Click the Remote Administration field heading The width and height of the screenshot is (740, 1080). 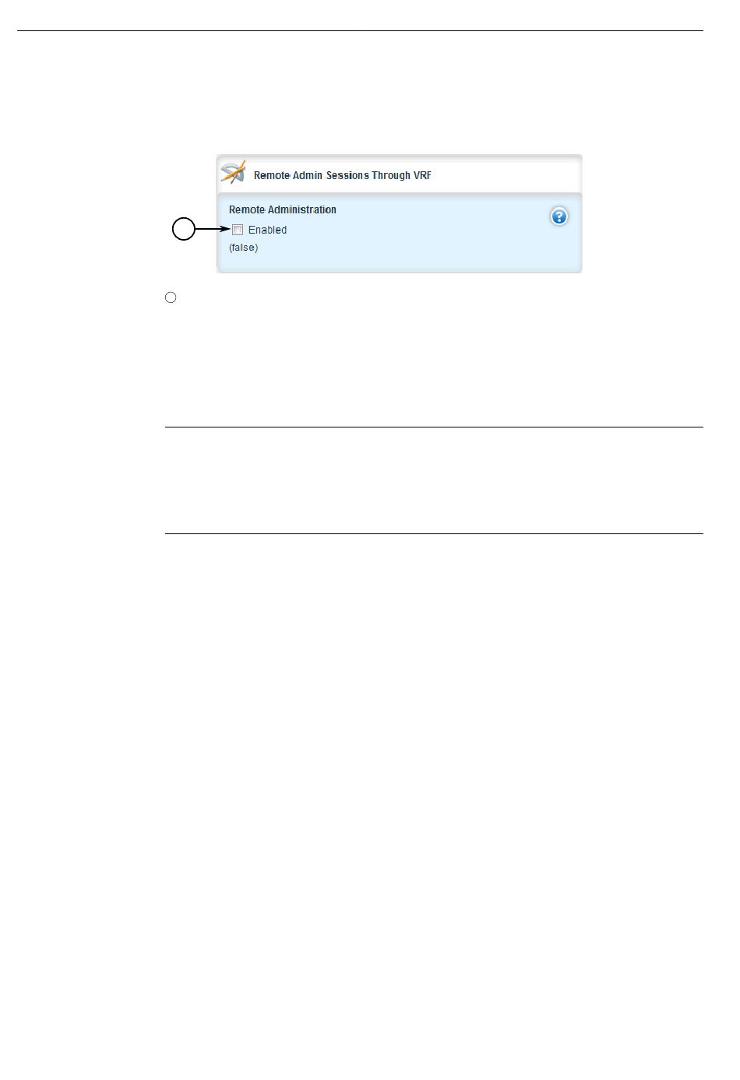pyautogui.click(x=283, y=209)
